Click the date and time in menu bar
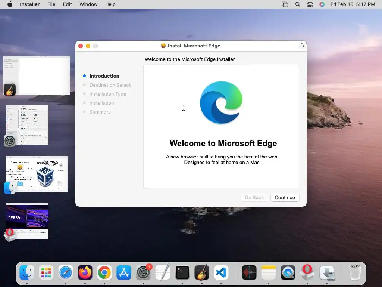Image resolution: width=382 pixels, height=287 pixels. pyautogui.click(x=353, y=4)
